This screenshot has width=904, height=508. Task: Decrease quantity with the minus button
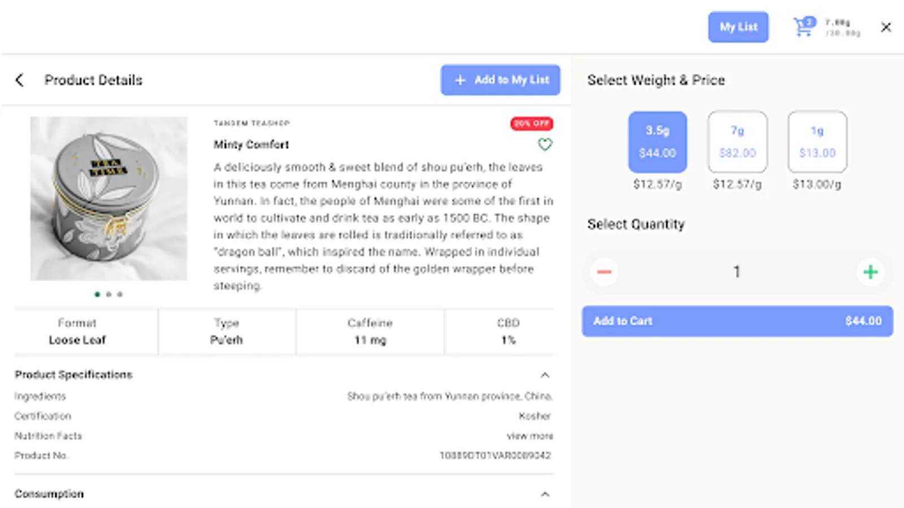pos(604,272)
